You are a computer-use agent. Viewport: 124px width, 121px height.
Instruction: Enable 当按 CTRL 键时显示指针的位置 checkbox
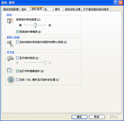tap(17, 80)
